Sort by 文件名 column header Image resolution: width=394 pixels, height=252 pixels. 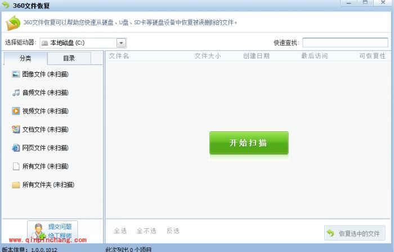tap(119, 56)
